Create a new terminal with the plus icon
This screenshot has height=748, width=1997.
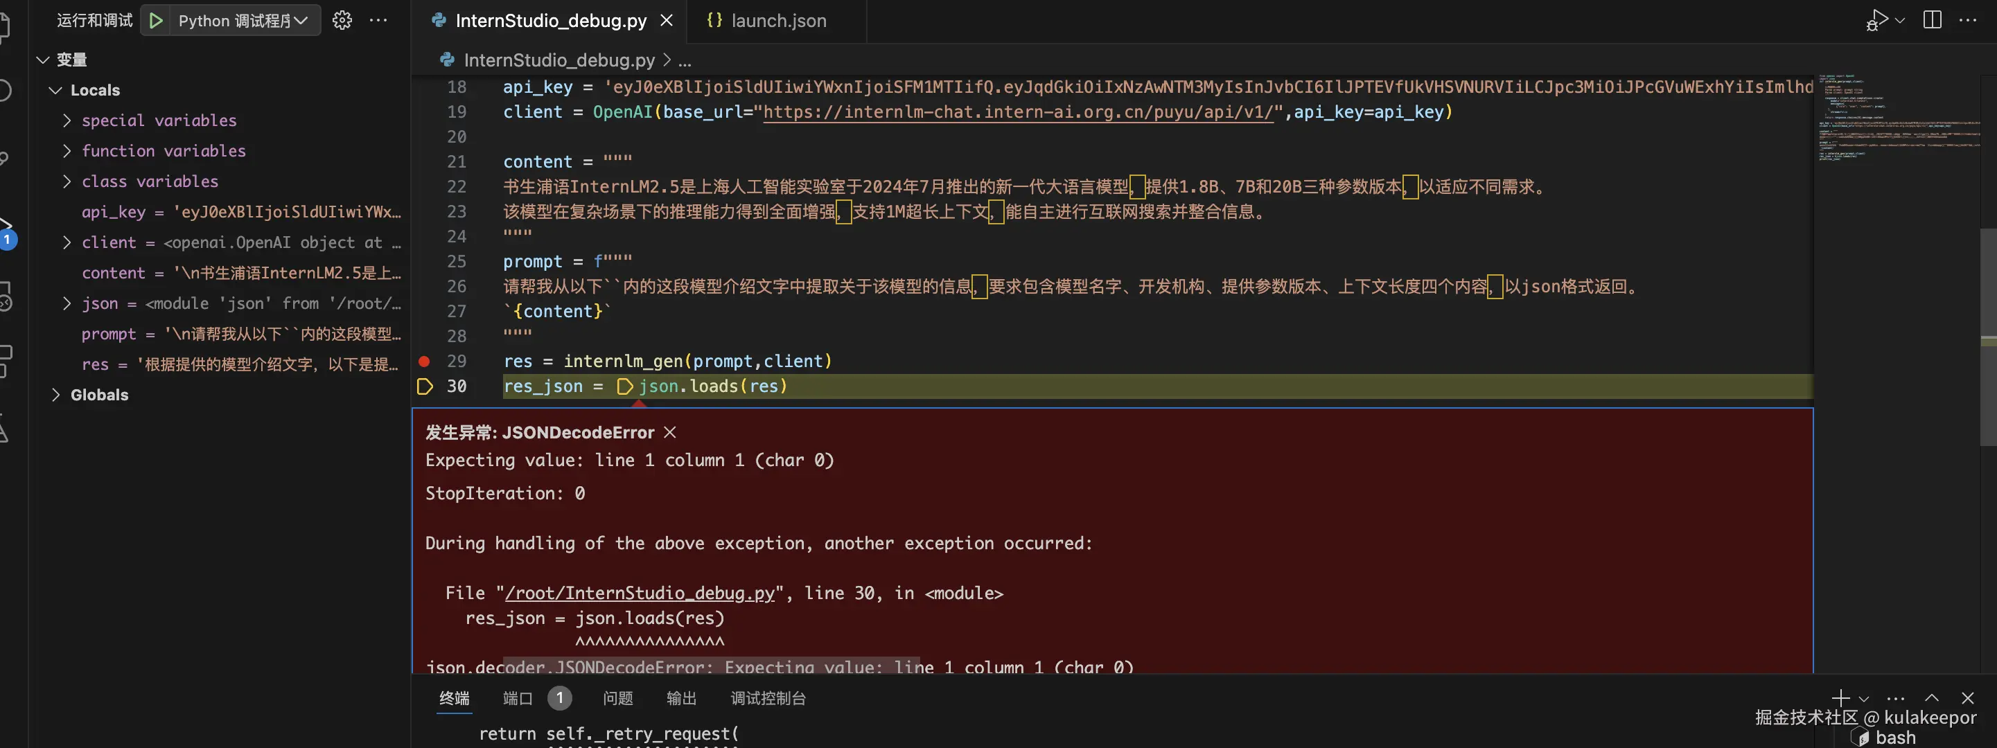tap(1841, 697)
